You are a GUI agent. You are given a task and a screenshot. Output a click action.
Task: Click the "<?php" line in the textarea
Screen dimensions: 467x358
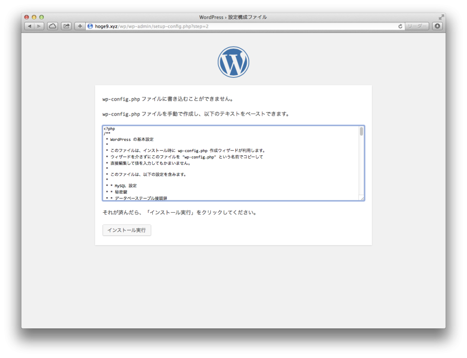(x=109, y=129)
